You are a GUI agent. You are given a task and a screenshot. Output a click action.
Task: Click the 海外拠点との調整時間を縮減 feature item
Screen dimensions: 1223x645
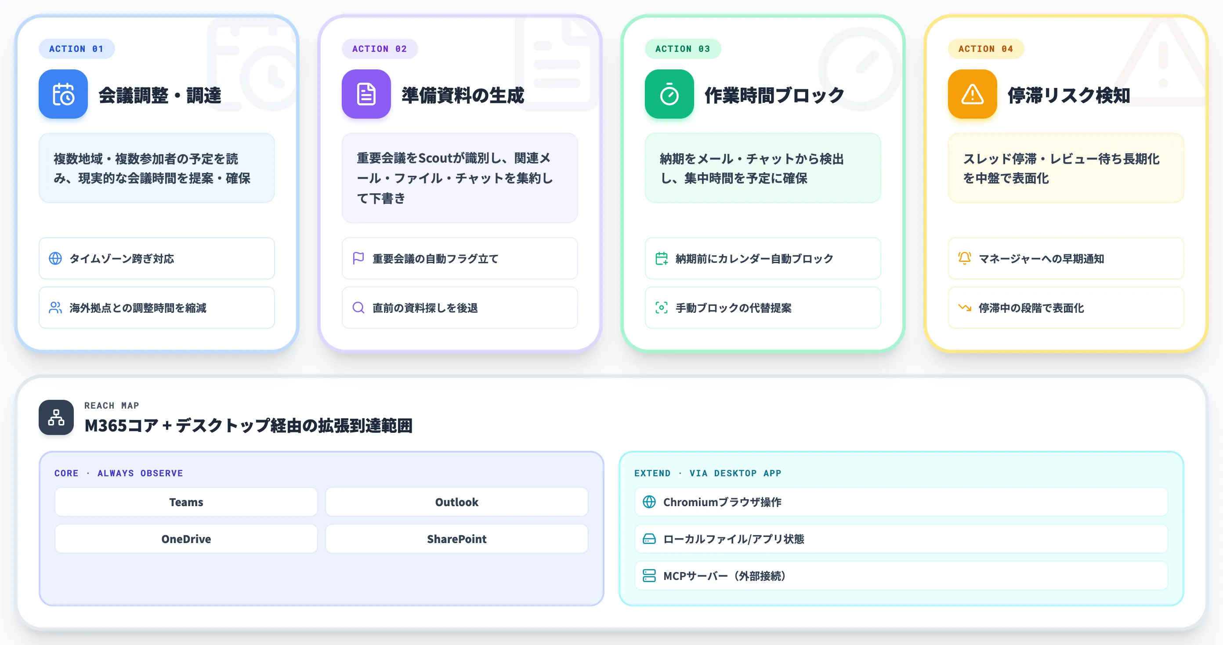[x=157, y=308]
